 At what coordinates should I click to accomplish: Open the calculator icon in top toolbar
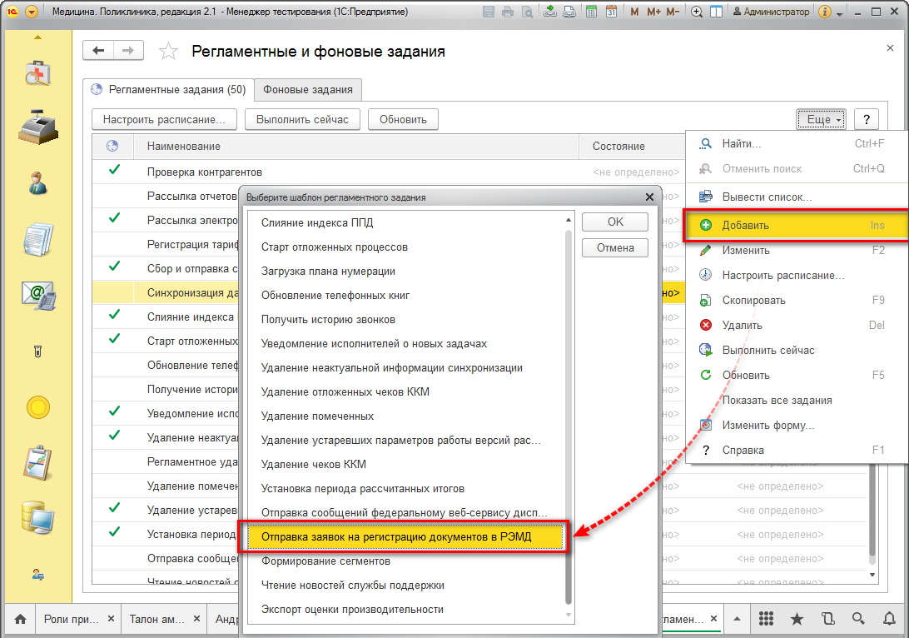pos(591,12)
